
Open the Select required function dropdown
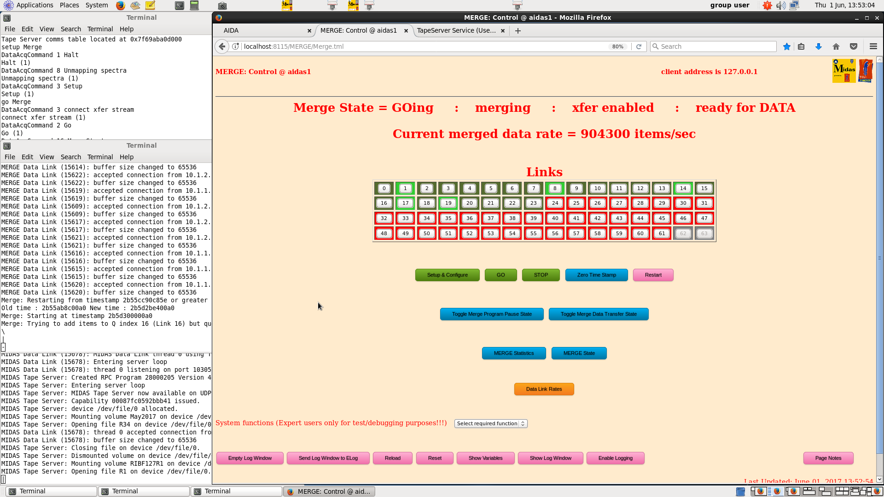coord(490,423)
